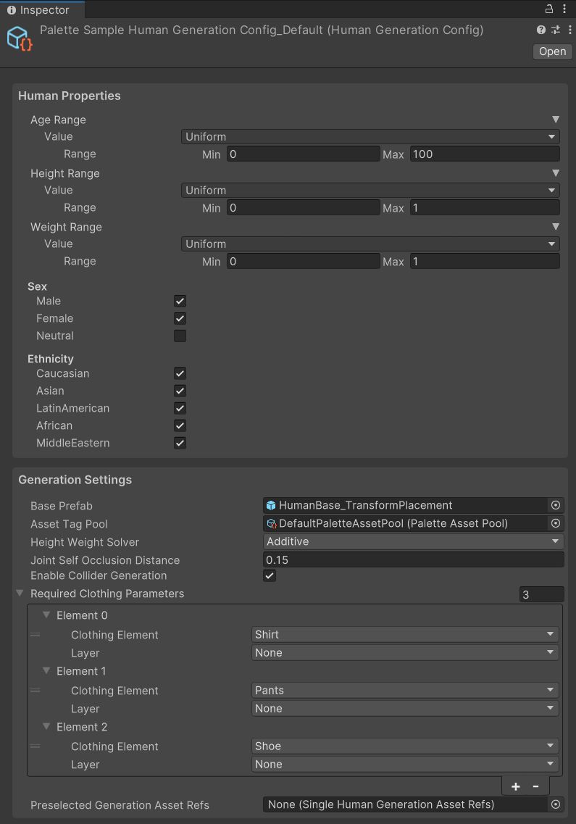Viewport: 576px width, 824px height.
Task: Open the help reference question mark icon
Action: pyautogui.click(x=540, y=30)
